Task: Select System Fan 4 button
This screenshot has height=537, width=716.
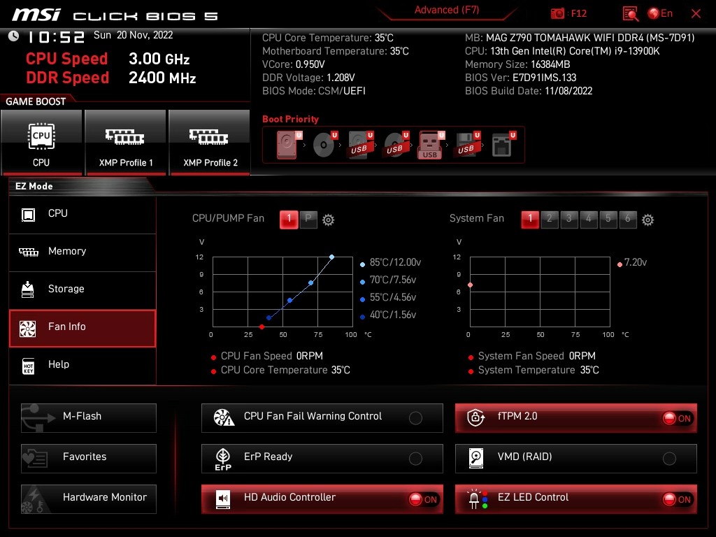Action: (589, 219)
